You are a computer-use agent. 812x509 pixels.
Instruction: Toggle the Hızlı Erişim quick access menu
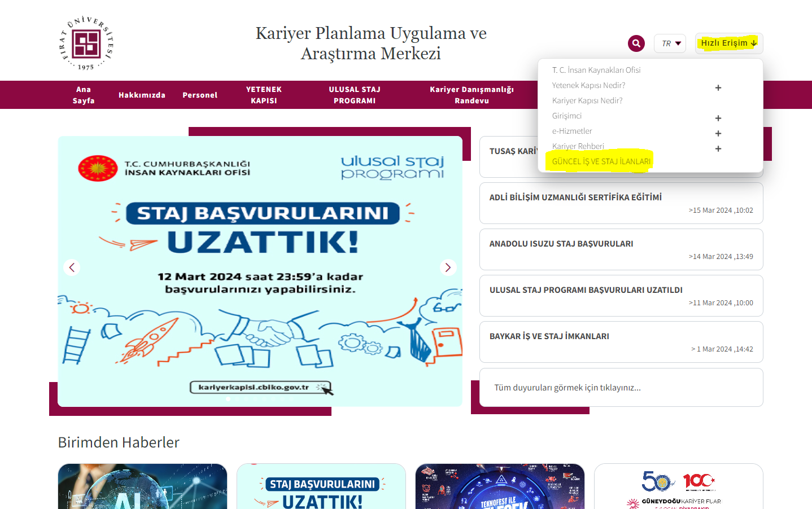(x=728, y=43)
